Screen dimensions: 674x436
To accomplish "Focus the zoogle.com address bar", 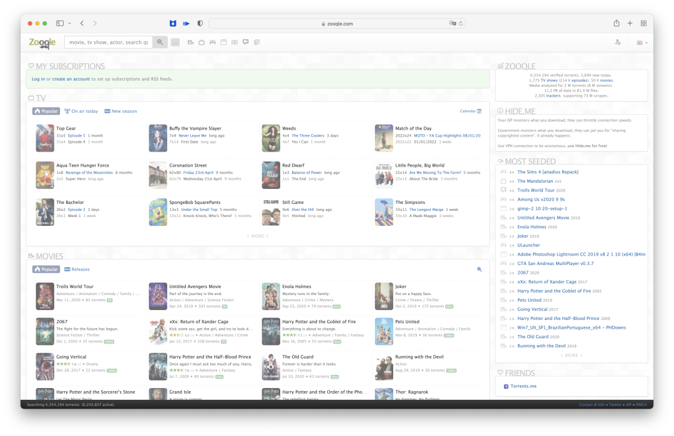I will pyautogui.click(x=337, y=24).
